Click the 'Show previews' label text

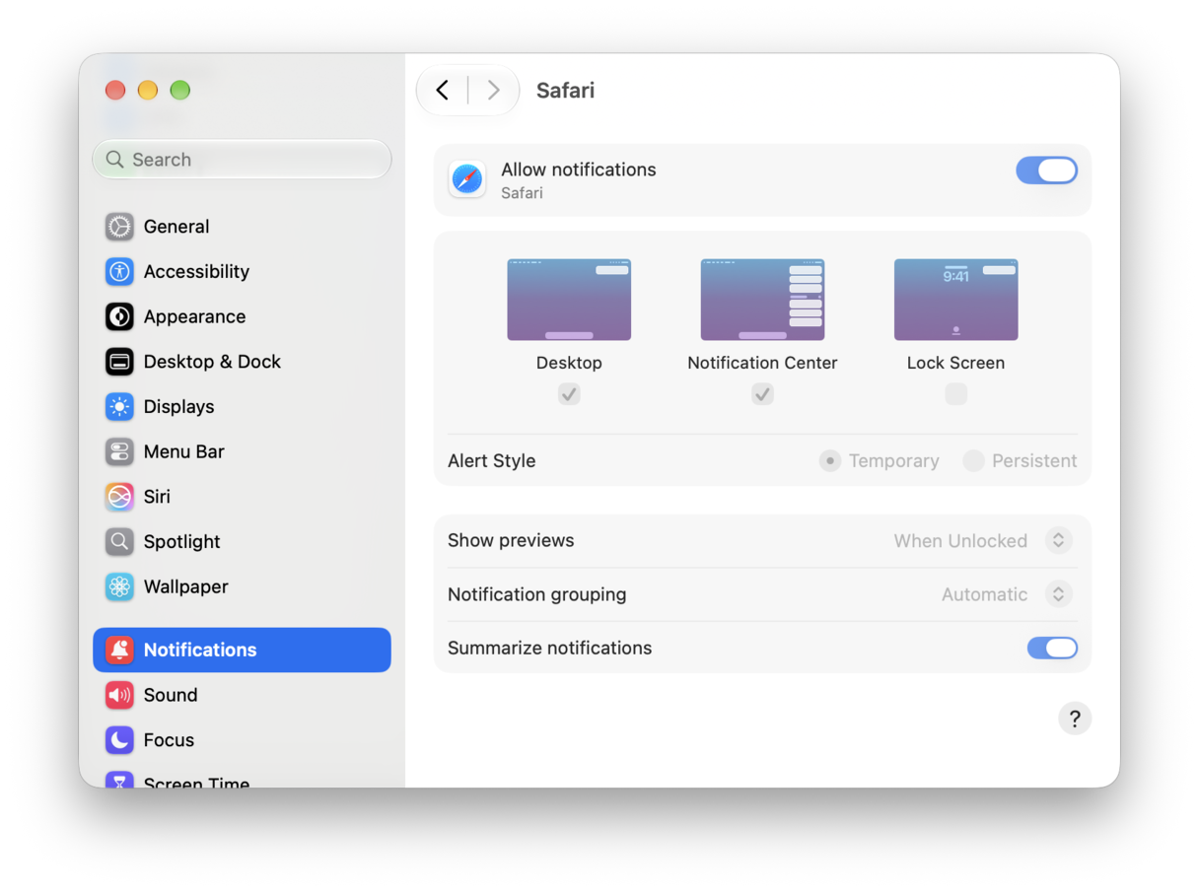click(511, 541)
